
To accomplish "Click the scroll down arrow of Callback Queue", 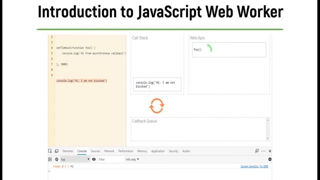I will [268, 138].
